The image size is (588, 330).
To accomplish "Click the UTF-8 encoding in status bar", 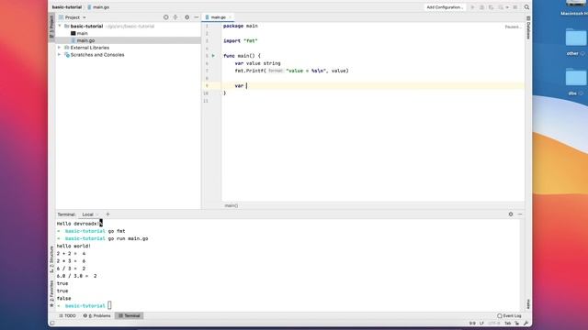I will tap(494, 324).
